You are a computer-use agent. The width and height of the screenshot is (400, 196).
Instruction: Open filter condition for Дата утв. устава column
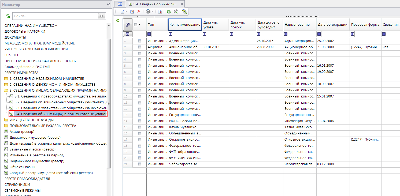[x=205, y=34]
